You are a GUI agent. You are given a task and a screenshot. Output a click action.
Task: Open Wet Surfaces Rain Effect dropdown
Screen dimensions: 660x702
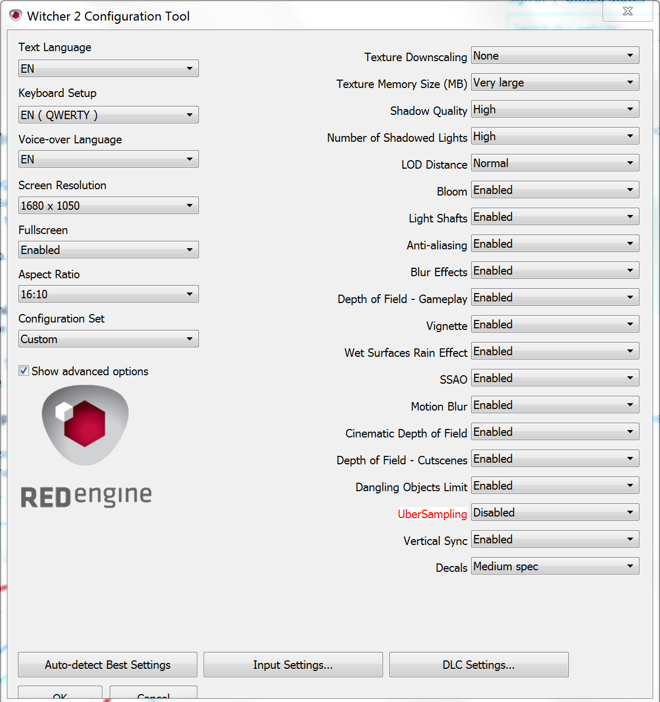(555, 351)
